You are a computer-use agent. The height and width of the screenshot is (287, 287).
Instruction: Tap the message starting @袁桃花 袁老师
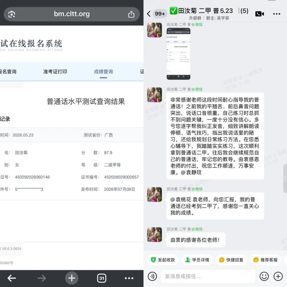click(x=215, y=206)
